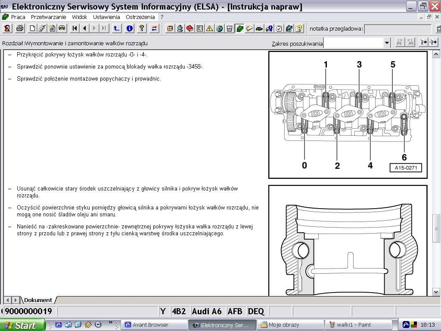Switch to wałki1 - Paint taskbar window
This screenshot has height=331, width=441.
[x=359, y=325]
